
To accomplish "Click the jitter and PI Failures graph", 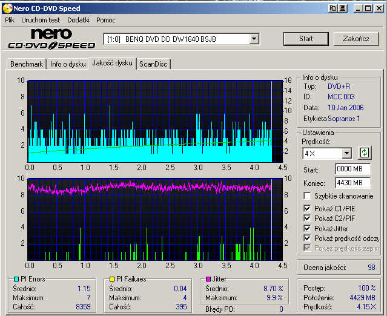I will [155, 219].
